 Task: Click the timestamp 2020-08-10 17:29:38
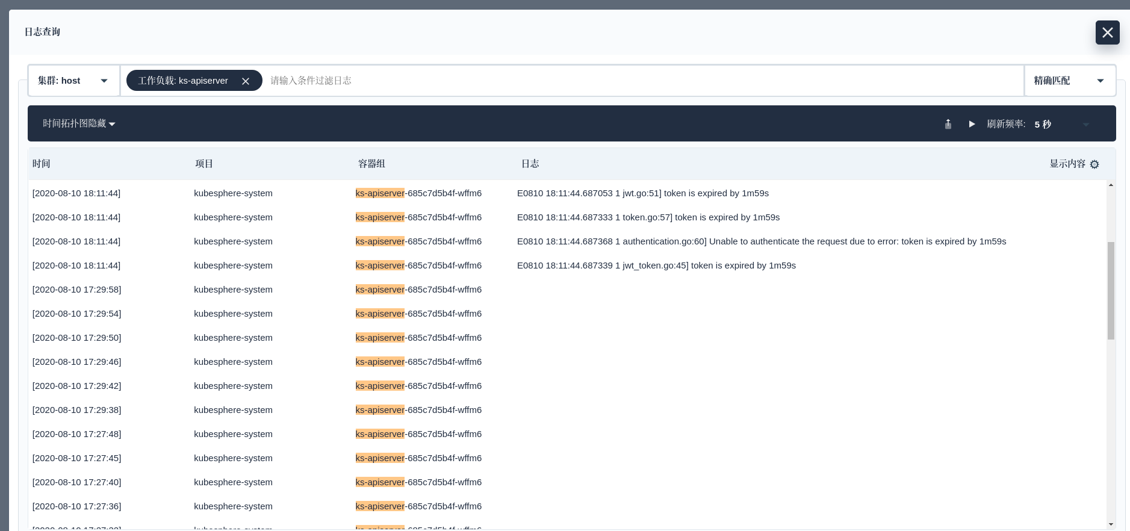tap(76, 410)
